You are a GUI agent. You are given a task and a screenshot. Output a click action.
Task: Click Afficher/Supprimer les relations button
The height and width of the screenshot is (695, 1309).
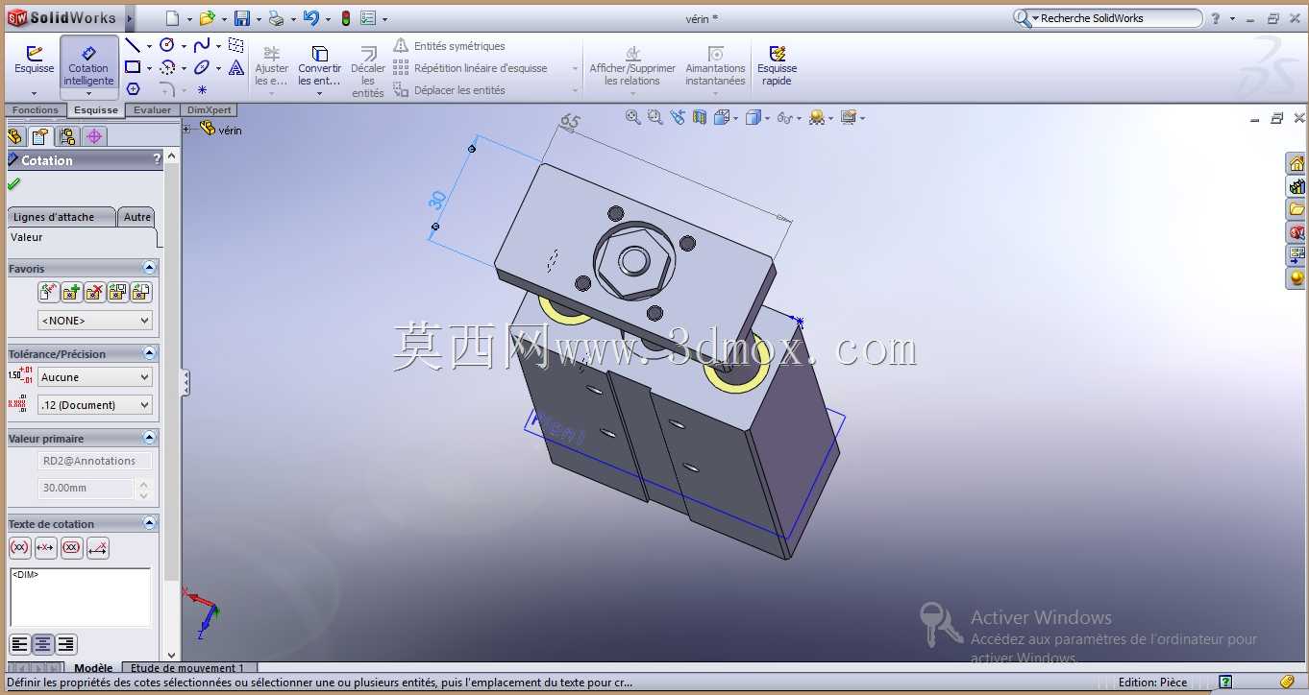click(x=632, y=65)
